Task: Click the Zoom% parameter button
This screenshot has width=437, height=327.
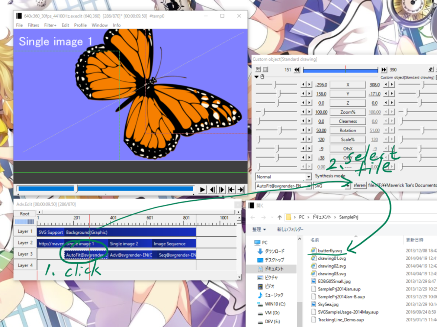Action: 348,112
